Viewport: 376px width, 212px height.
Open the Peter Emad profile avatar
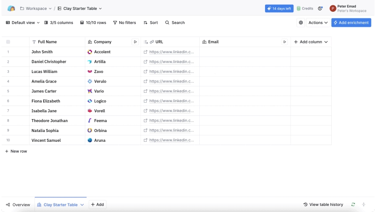click(x=333, y=8)
